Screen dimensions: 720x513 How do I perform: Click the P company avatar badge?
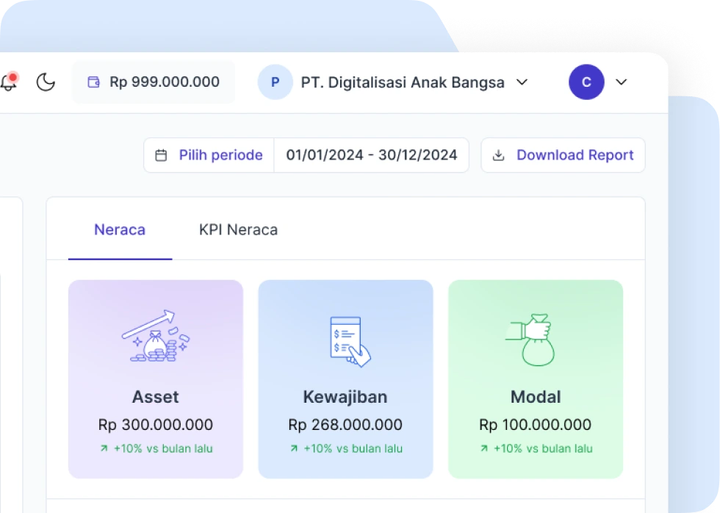pyautogui.click(x=275, y=82)
